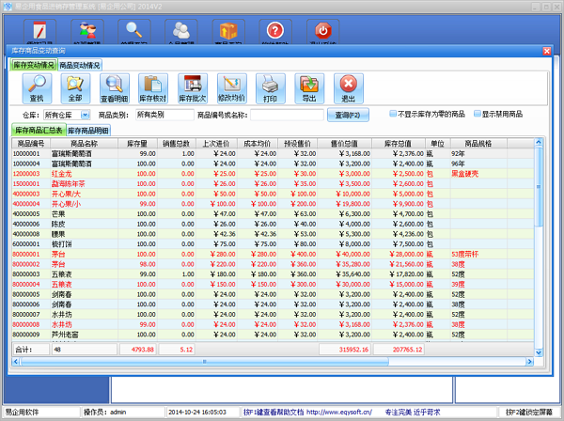Click the 查询(F2) query button
This screenshot has height=421, width=564.
(x=348, y=115)
